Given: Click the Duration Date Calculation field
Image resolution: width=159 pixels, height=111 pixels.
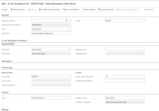Looking at the screenshot, I should 125,76.
